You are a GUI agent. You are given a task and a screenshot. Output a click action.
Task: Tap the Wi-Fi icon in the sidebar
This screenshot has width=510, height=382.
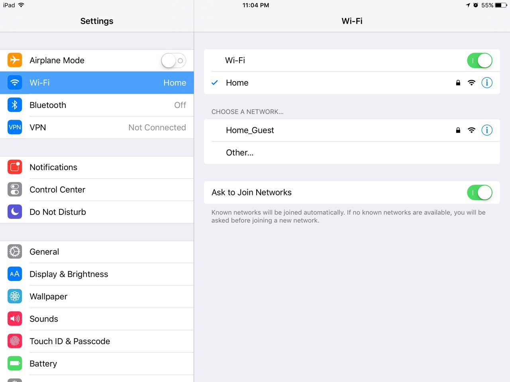pyautogui.click(x=15, y=82)
